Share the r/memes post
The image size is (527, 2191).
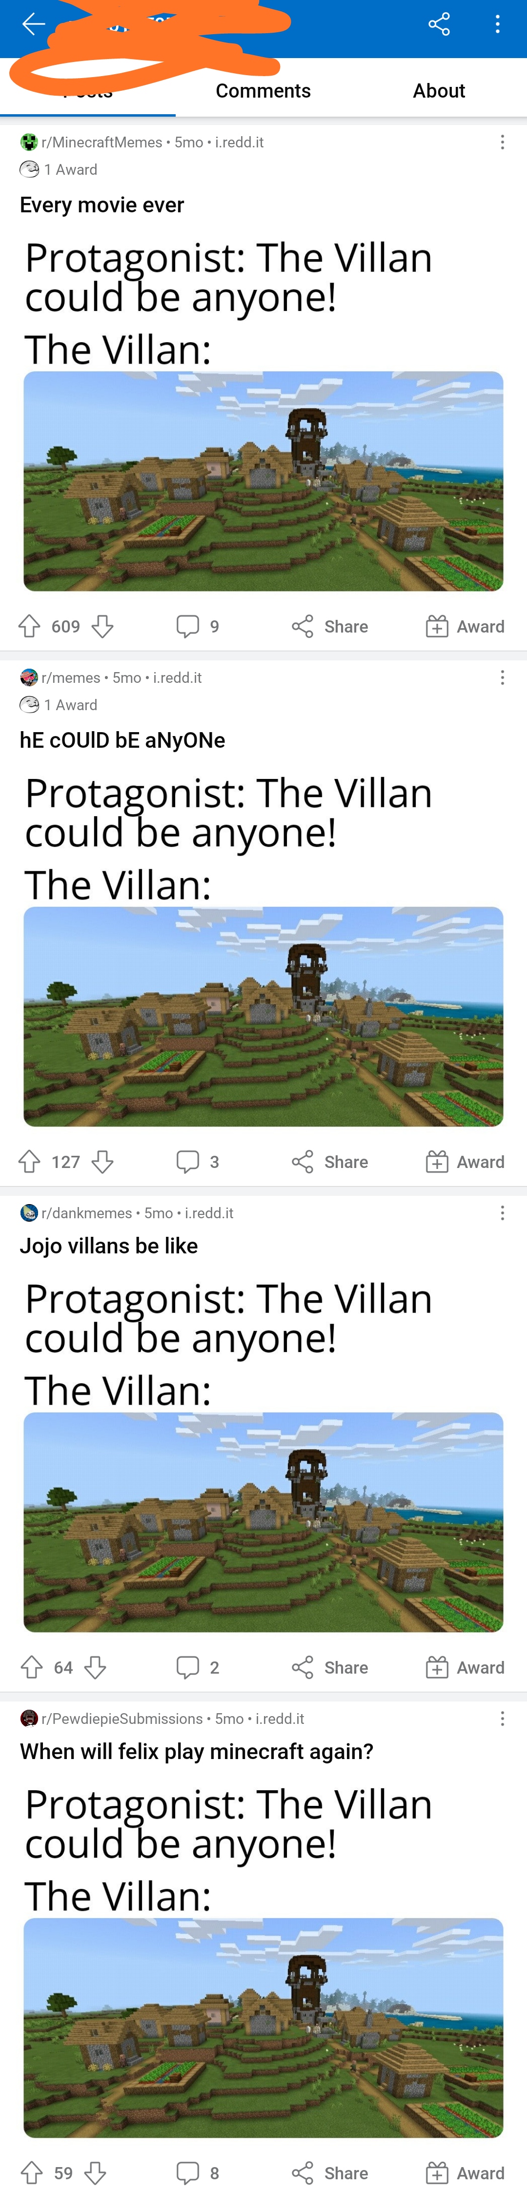click(x=330, y=1162)
